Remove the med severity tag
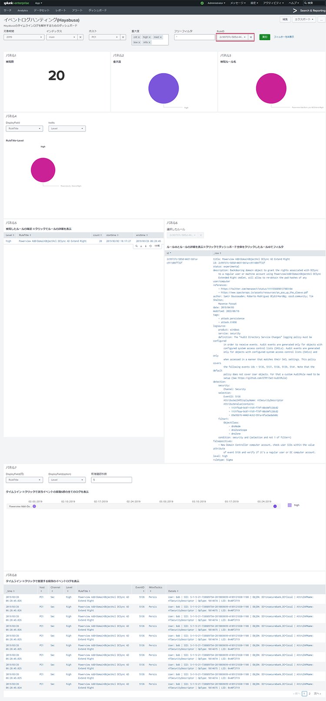Viewport: 326px width, 701px height. (x=160, y=37)
